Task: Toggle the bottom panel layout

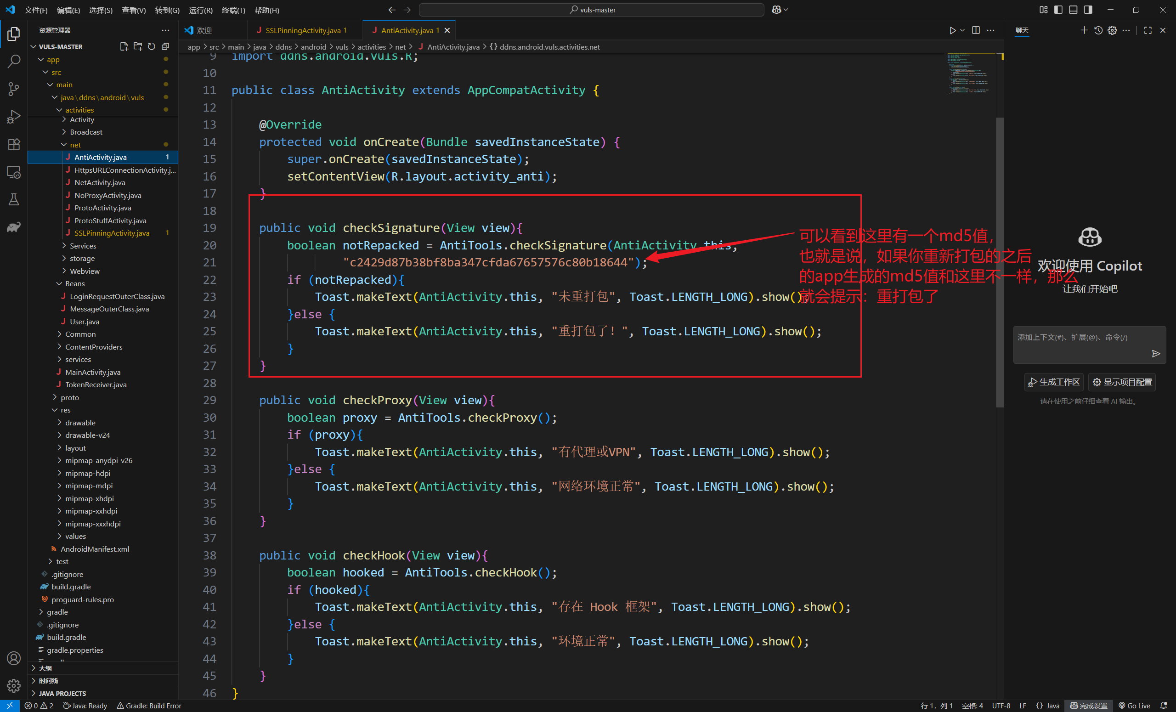Action: (x=1073, y=10)
